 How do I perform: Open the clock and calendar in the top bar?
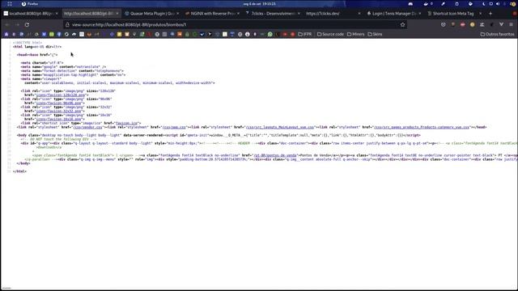coord(259,4)
